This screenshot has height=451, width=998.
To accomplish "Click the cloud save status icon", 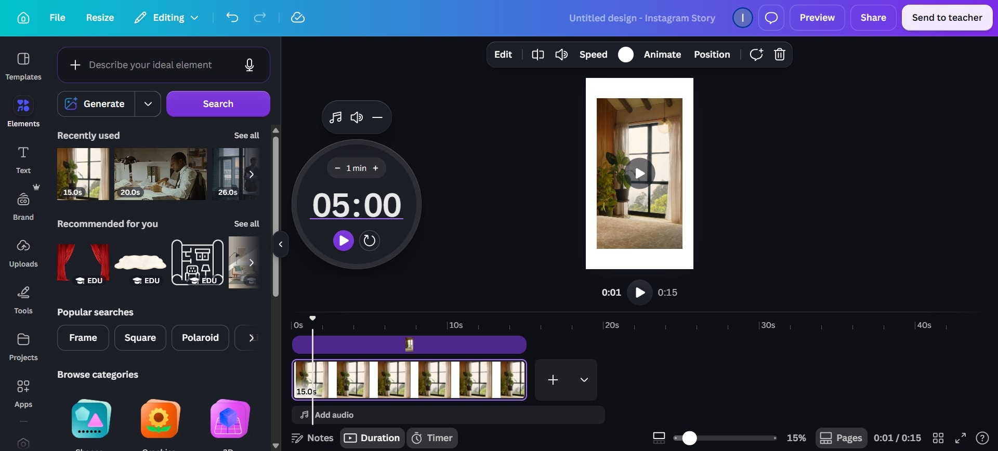I will coord(297,18).
